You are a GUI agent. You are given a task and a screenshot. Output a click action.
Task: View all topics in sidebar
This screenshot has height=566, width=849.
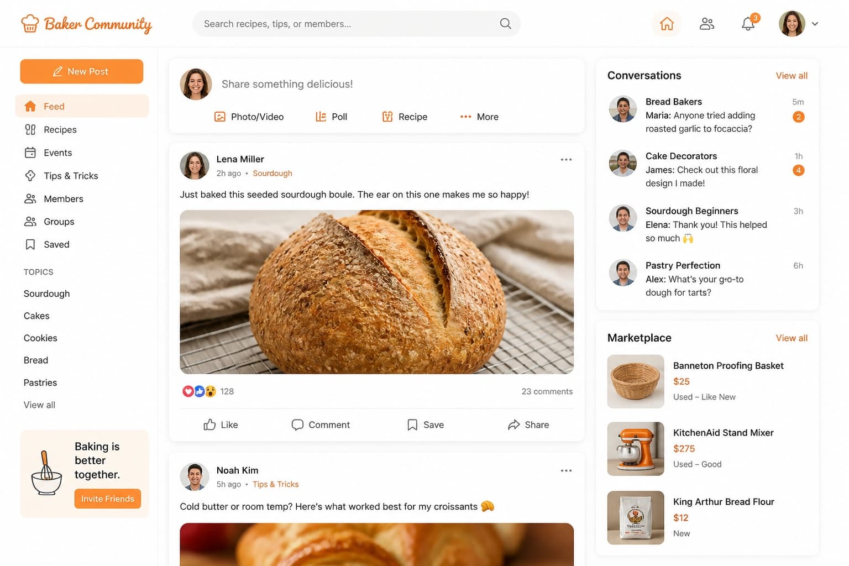point(39,405)
